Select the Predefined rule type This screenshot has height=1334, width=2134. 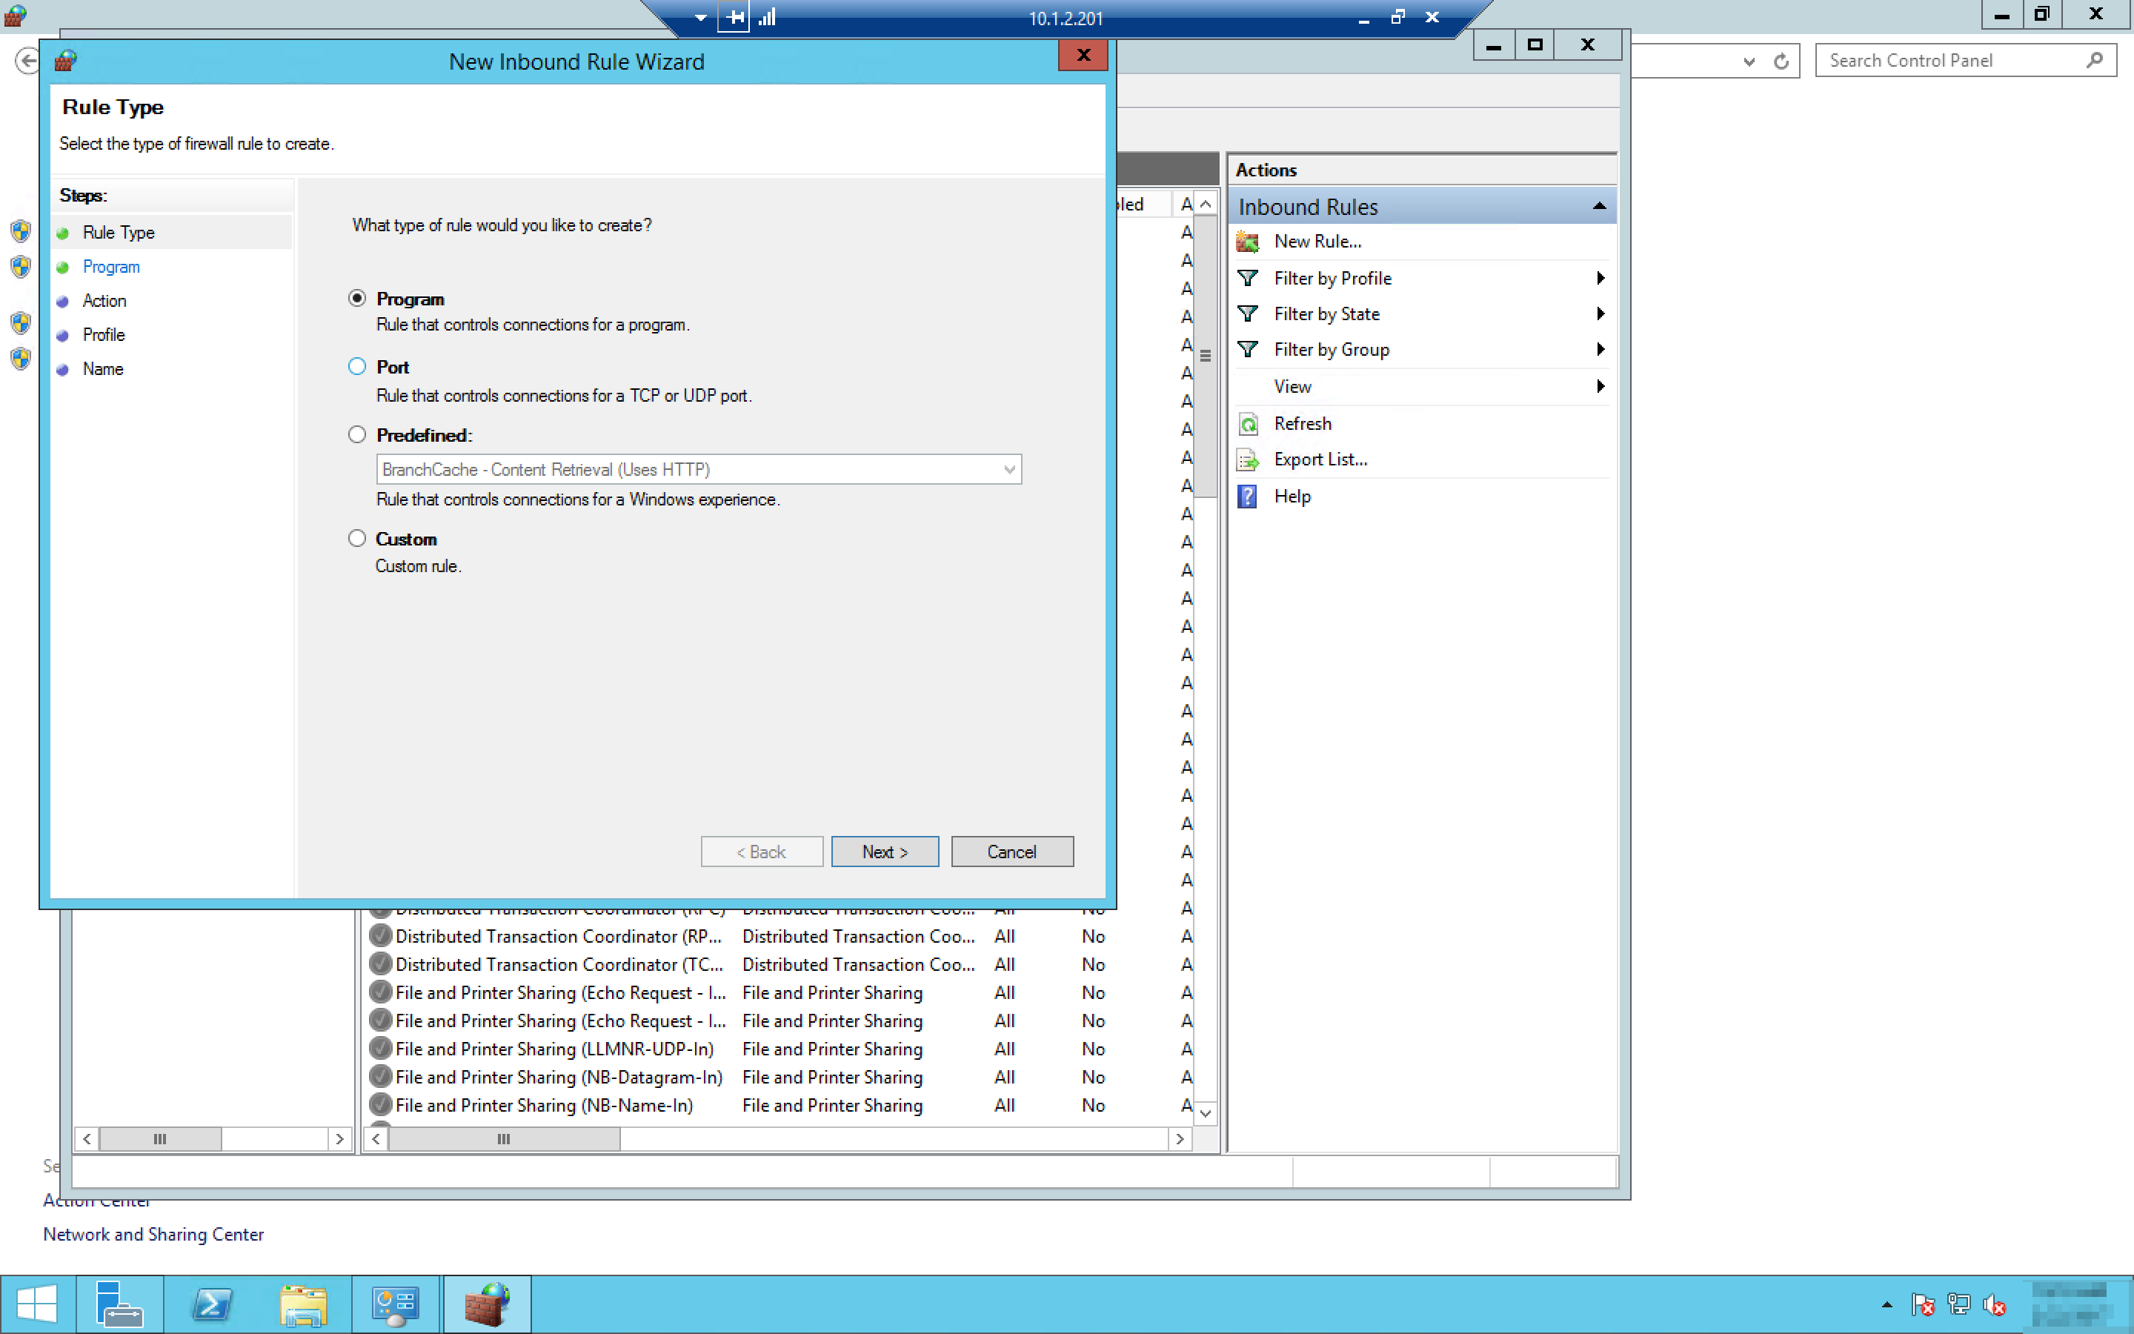(357, 434)
